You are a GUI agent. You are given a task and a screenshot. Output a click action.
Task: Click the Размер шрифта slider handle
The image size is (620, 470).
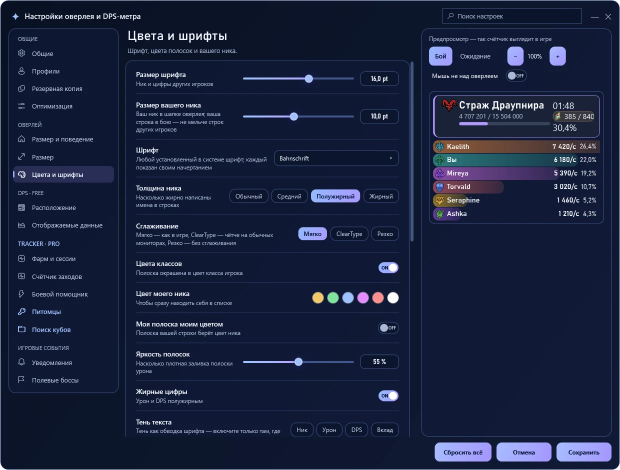[x=308, y=78]
